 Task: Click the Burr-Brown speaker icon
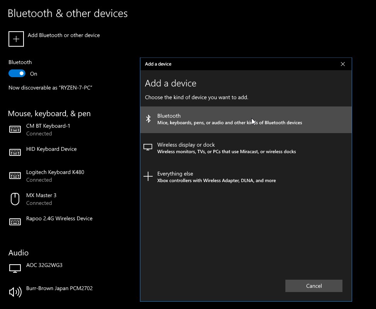click(15, 292)
